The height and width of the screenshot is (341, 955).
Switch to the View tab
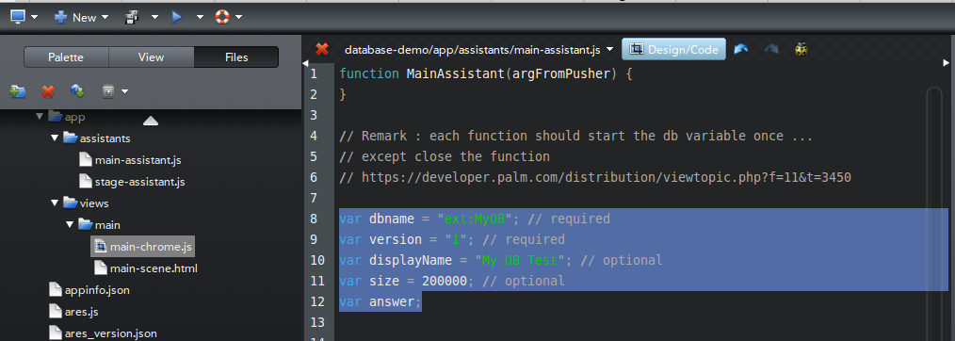151,57
